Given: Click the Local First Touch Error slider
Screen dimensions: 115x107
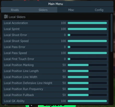Looking at the screenshot, I should point(87,59).
